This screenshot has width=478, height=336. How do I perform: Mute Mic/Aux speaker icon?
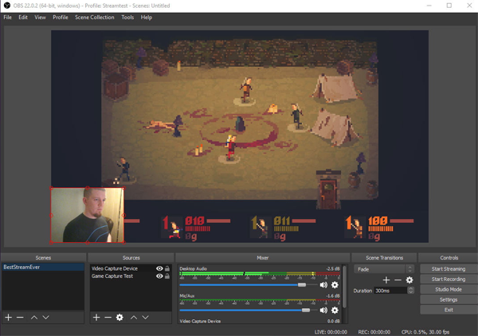point(323,310)
